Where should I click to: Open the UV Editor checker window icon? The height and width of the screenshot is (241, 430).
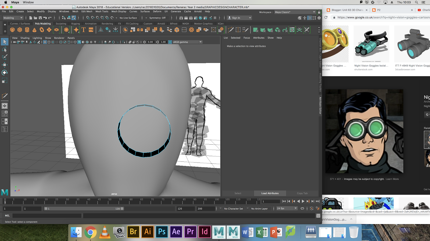[292, 30]
